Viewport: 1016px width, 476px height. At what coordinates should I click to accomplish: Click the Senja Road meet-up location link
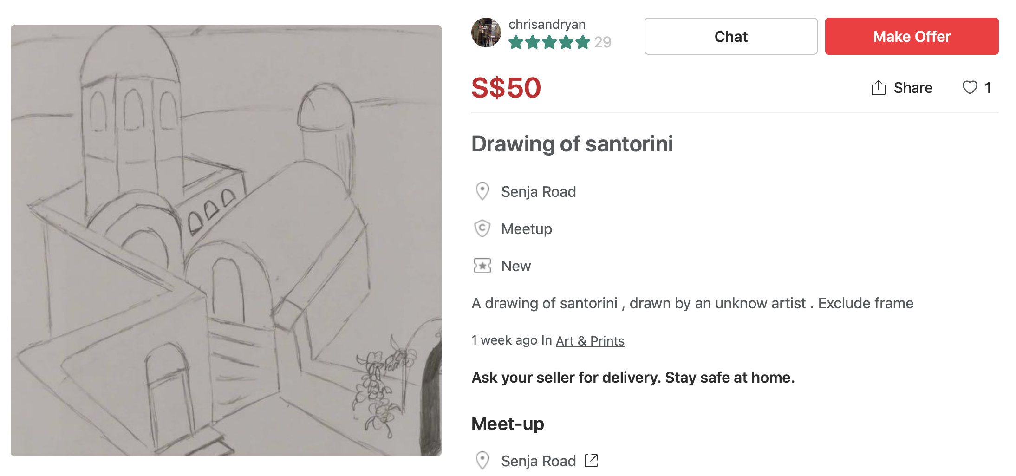[x=539, y=461]
